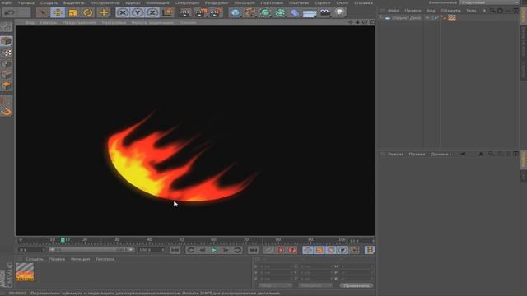
Task: Open the green array modeling icon
Action: click(280, 13)
